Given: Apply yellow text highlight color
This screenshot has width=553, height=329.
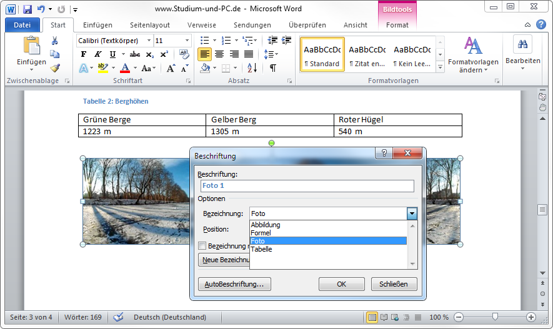Looking at the screenshot, I should point(102,68).
